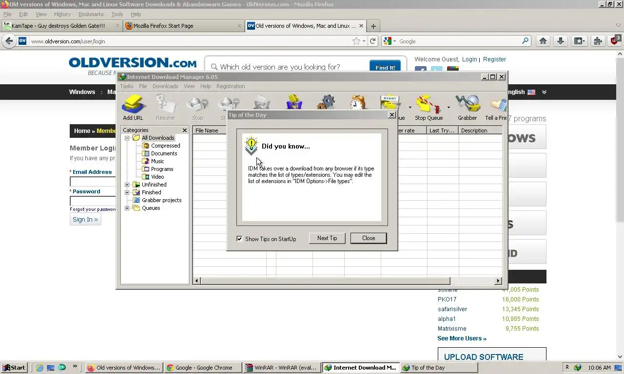The width and height of the screenshot is (624, 374).
Task: Expand the Unfinished category node
Action: tap(127, 185)
